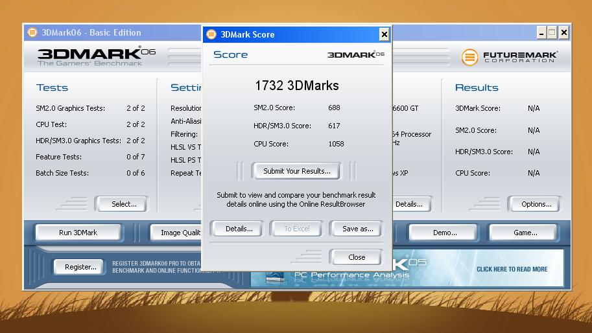Image resolution: width=592 pixels, height=333 pixels.
Task: Click the Batch Size Tests label
Action: click(62, 173)
